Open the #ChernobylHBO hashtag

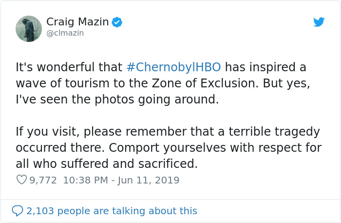tap(174, 67)
